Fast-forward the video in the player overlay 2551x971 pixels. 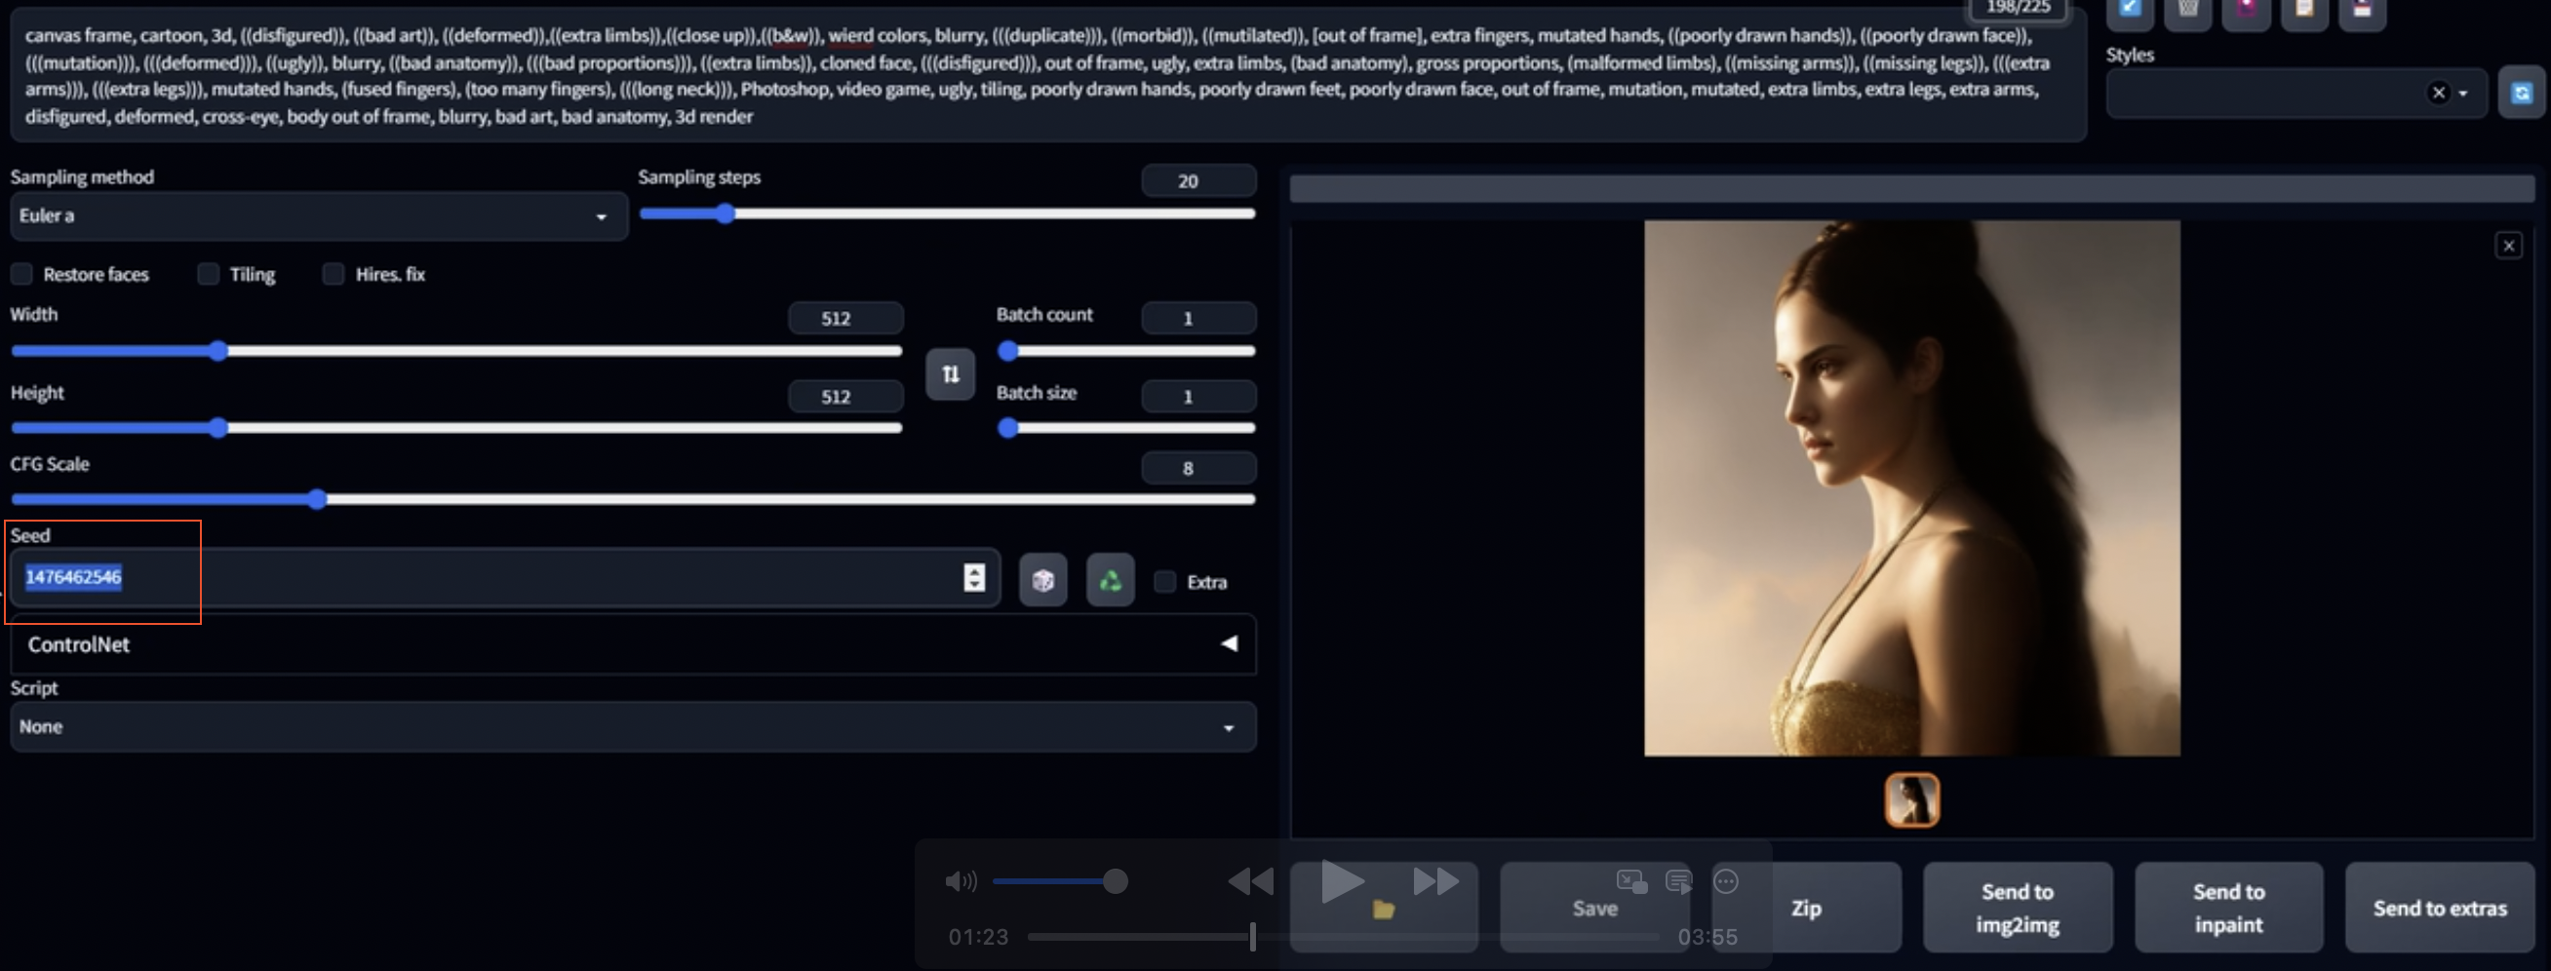pos(1436,881)
